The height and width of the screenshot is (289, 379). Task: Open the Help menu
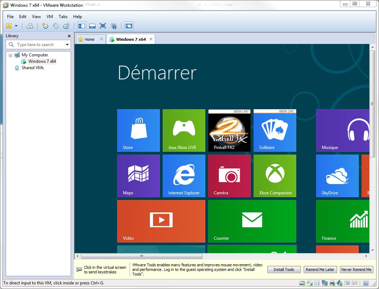point(77,17)
